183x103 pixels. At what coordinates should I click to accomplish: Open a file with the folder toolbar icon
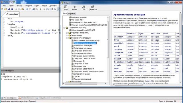click(5, 9)
